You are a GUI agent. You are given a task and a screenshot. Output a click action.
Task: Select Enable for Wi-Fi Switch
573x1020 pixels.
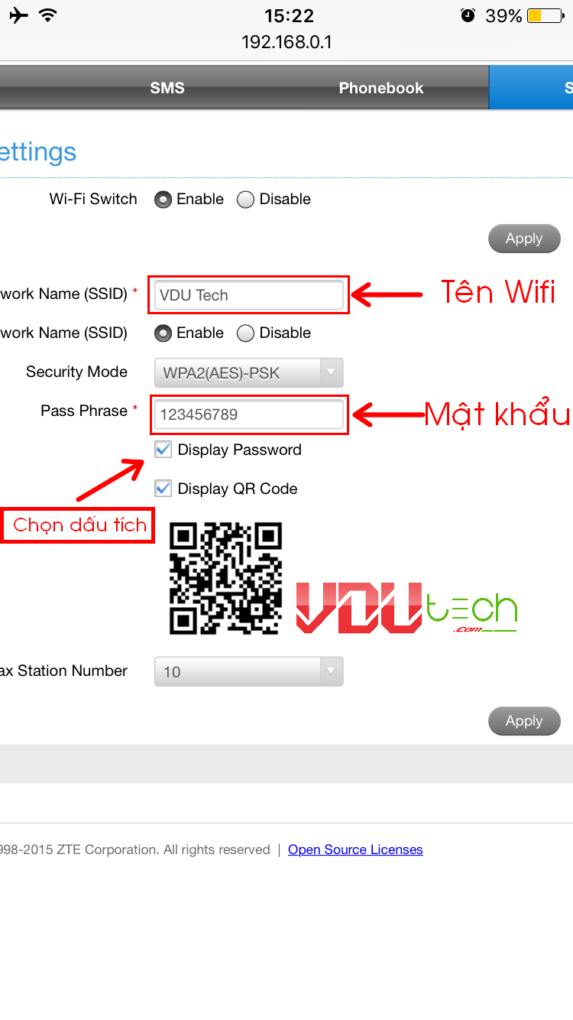click(x=163, y=200)
